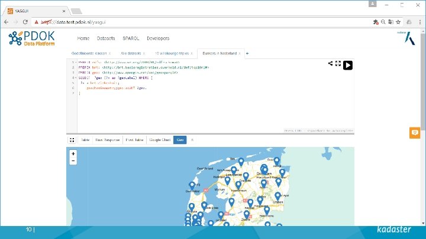Switch to 'Gedefinieerde klassen' query tab

tap(89, 53)
